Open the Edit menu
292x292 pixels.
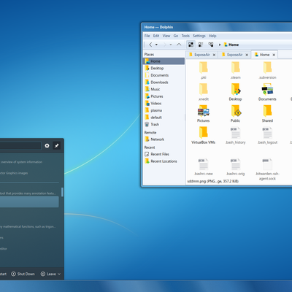pos(156,36)
